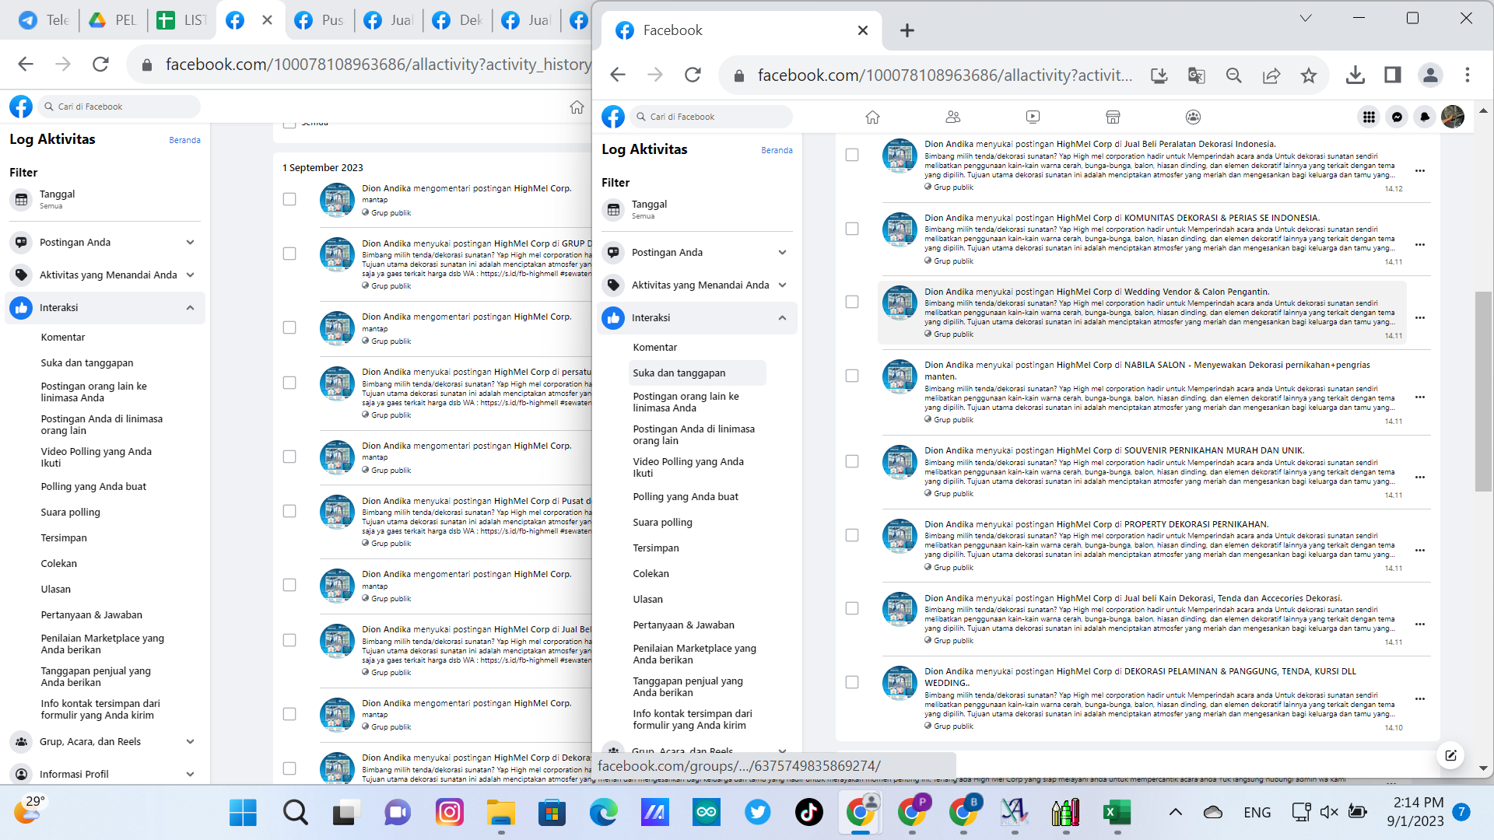
Task: Check the NABILA SALON activity checkbox
Action: (852, 376)
